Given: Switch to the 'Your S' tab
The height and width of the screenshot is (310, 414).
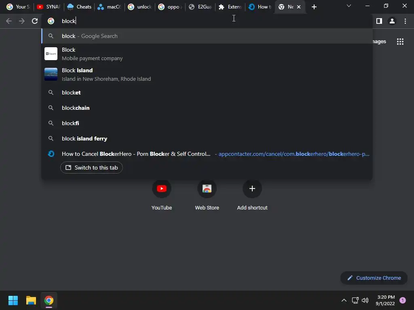Looking at the screenshot, I should tap(18, 7).
